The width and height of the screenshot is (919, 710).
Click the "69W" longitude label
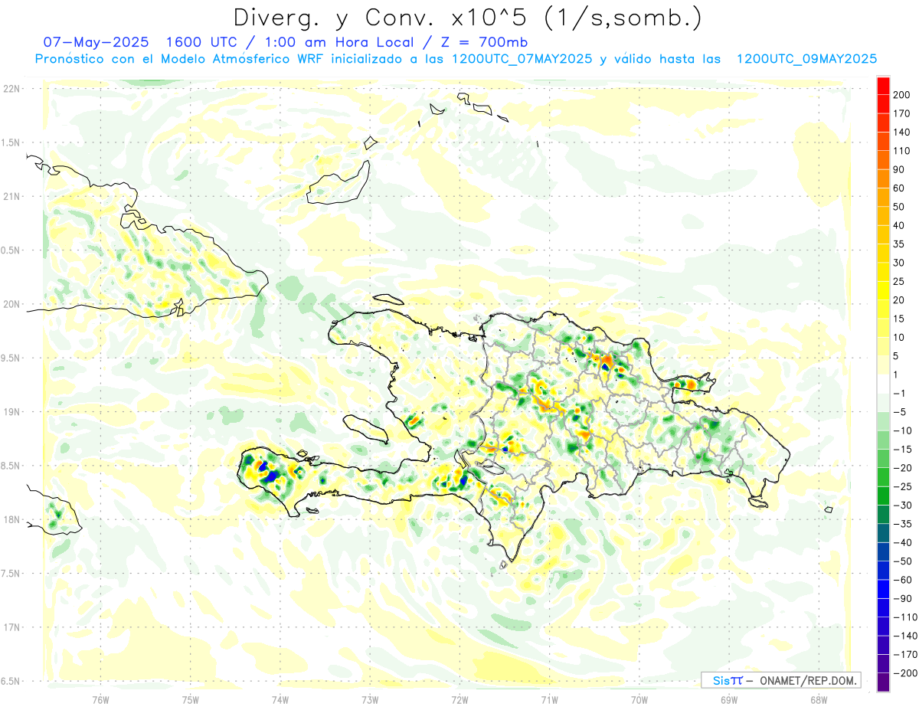pos(729,700)
